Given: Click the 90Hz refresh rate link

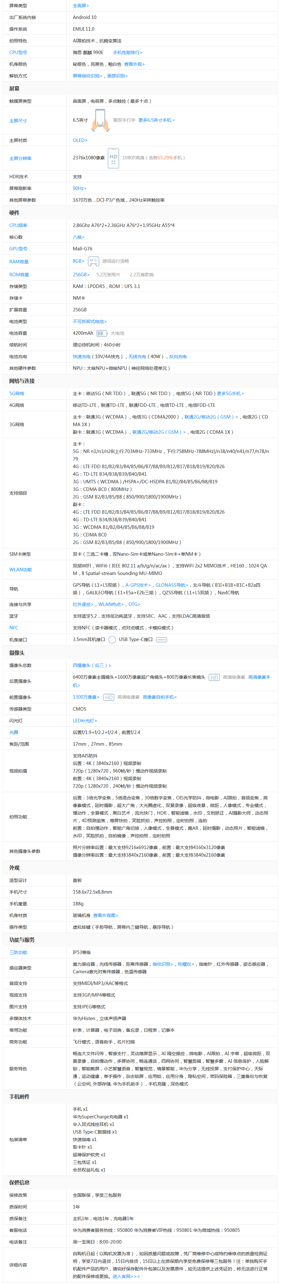Looking at the screenshot, I should tap(80, 188).
